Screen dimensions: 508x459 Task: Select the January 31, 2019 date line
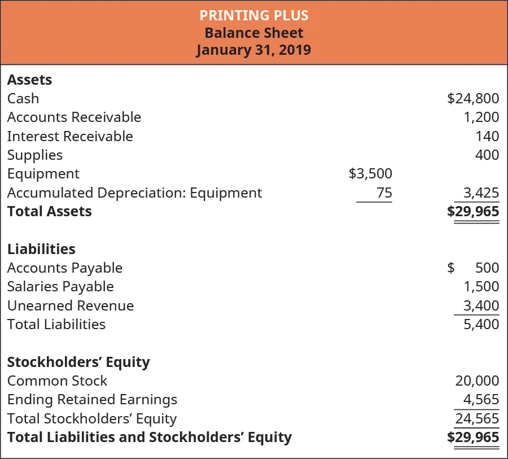tap(254, 50)
